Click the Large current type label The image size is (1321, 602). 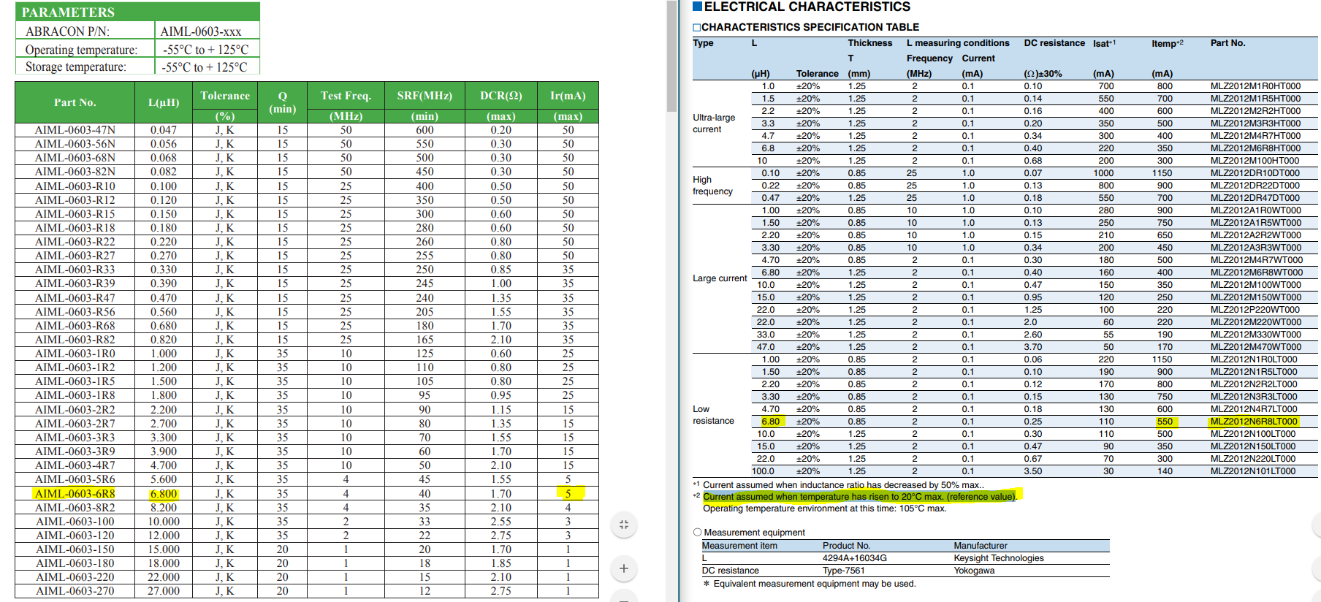pyautogui.click(x=720, y=278)
